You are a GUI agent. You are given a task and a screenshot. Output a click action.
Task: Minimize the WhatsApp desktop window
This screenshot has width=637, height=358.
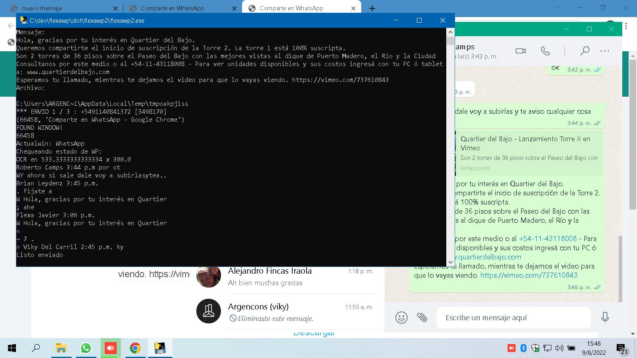pyautogui.click(x=567, y=29)
